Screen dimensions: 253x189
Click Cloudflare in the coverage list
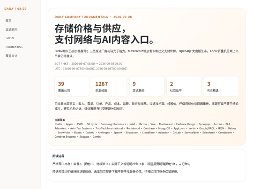point(148,133)
